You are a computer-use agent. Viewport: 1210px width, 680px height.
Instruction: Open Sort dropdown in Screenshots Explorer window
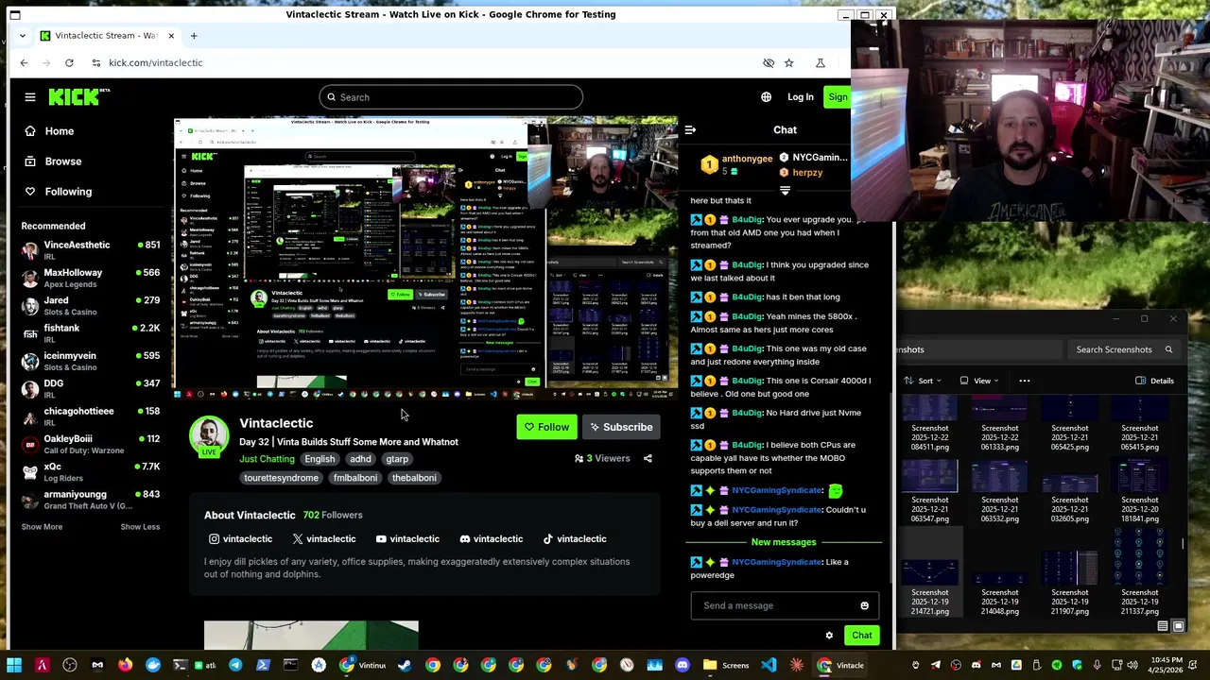pos(921,381)
